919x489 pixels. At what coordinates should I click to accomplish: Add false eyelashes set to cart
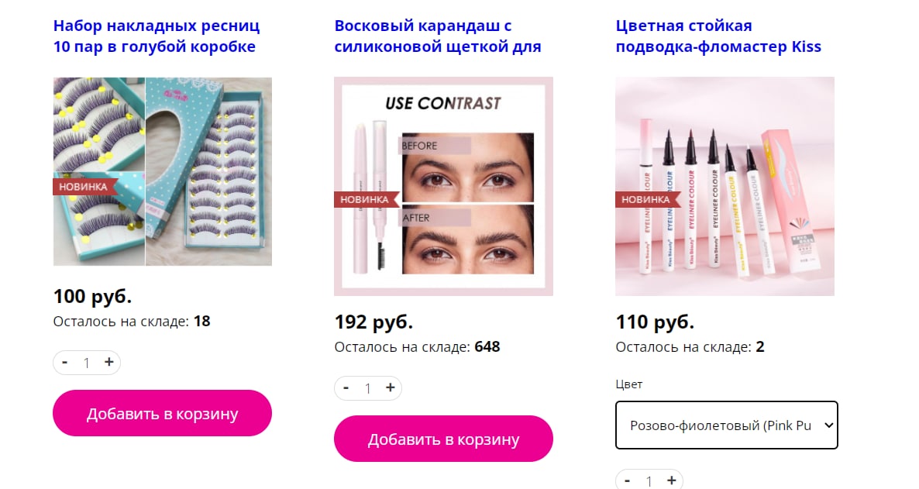(x=163, y=413)
